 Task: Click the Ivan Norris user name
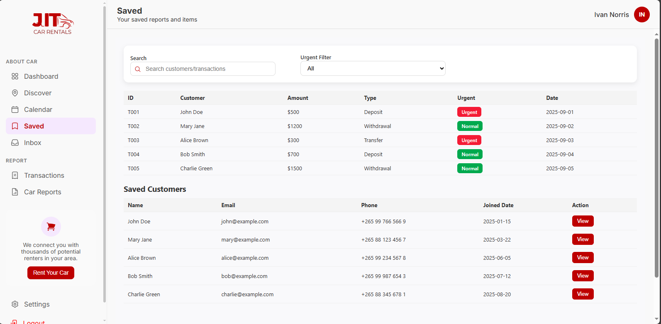612,15
